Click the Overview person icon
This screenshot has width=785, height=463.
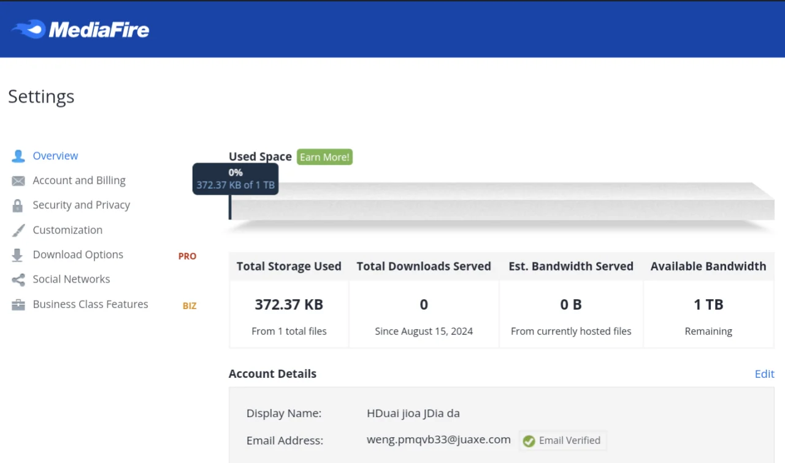click(18, 156)
